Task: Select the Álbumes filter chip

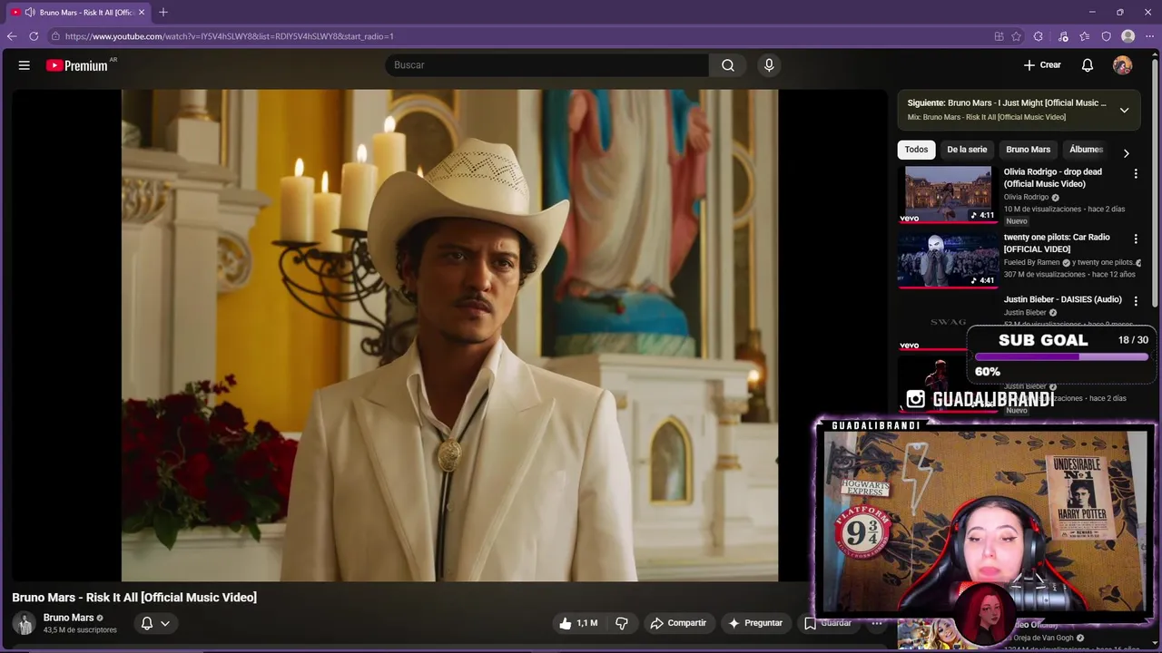Action: point(1086,150)
